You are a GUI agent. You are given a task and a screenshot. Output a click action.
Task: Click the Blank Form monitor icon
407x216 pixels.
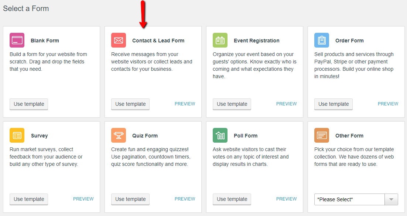(17, 41)
